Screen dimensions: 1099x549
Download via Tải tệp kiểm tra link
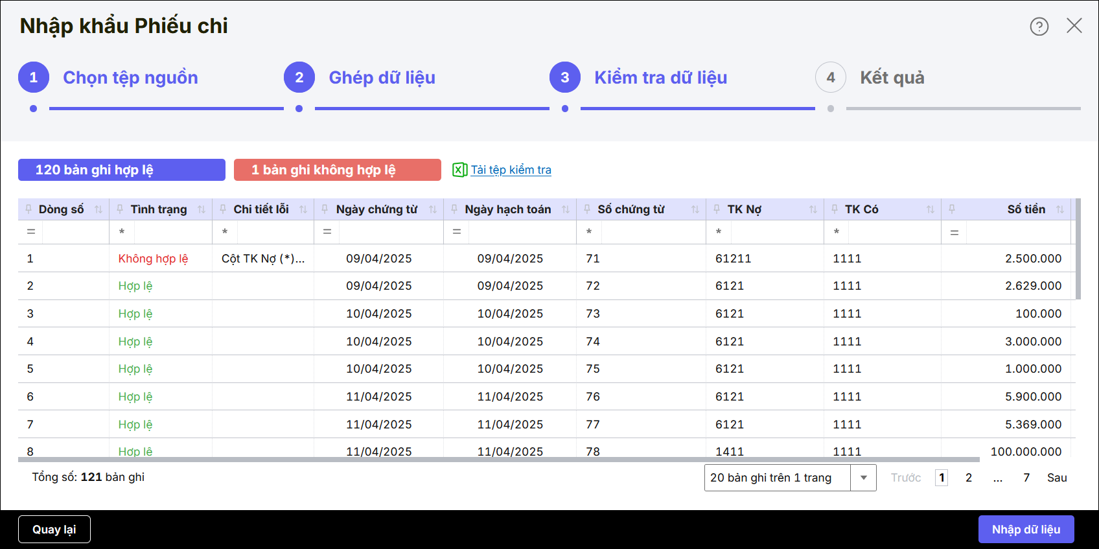511,170
